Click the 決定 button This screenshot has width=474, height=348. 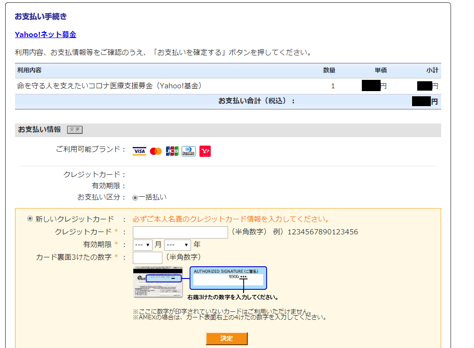coord(227,338)
